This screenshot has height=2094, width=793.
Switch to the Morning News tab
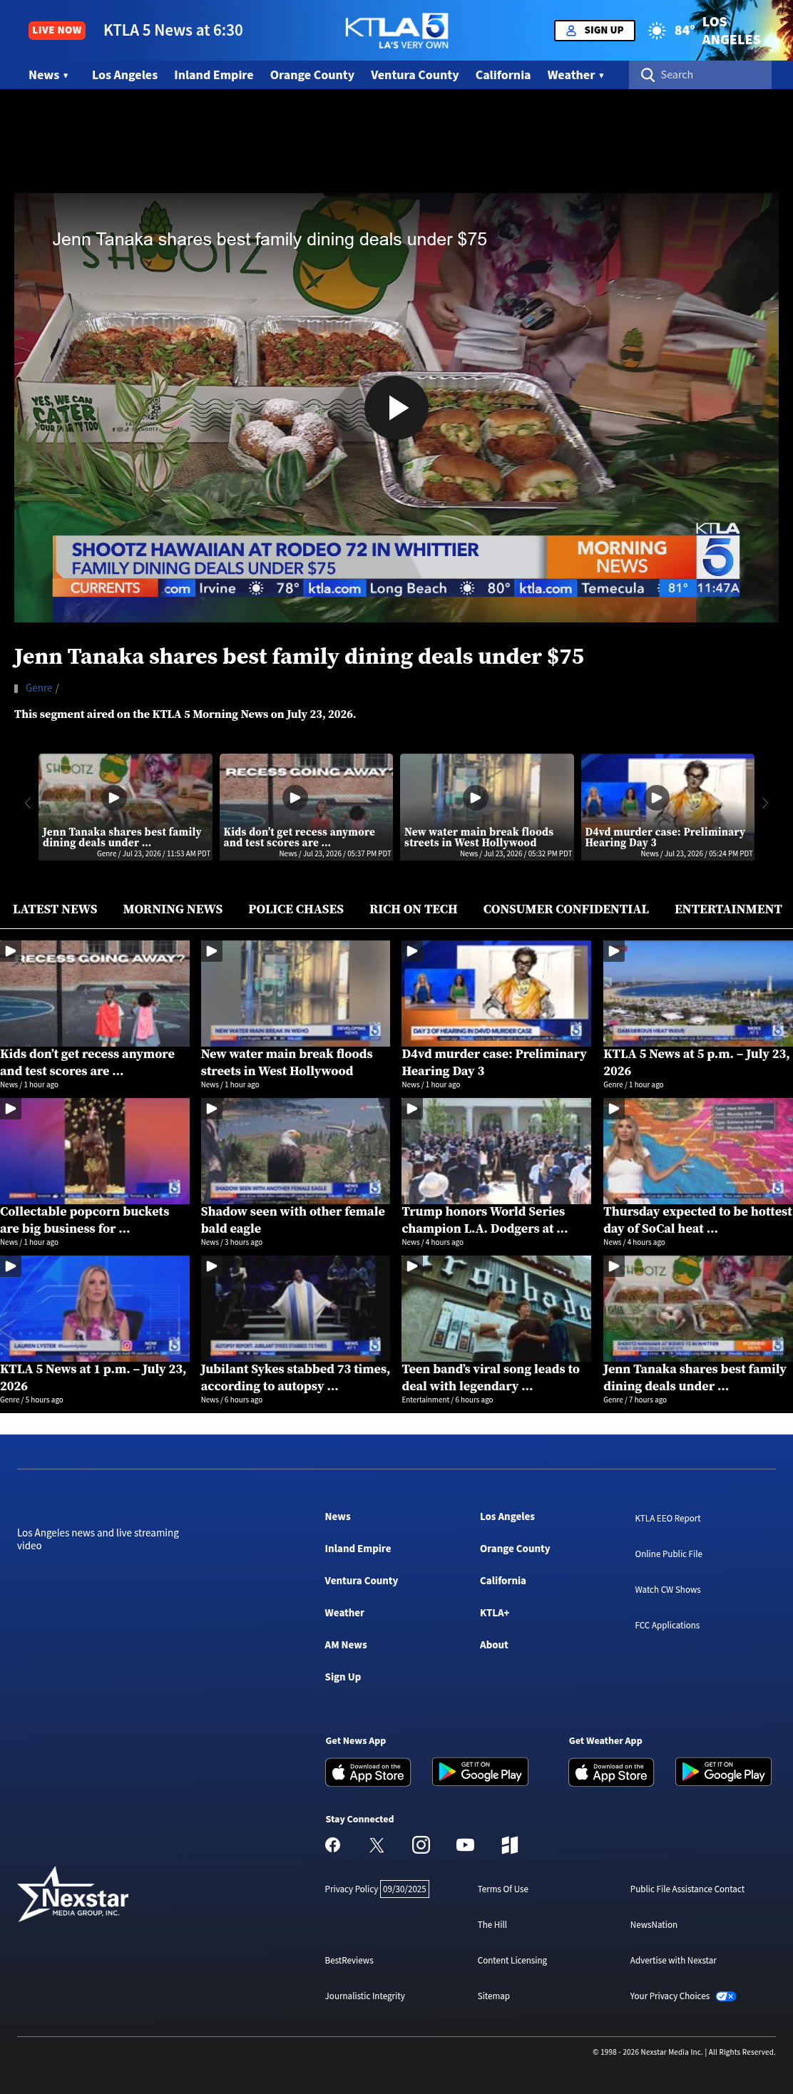click(x=173, y=909)
